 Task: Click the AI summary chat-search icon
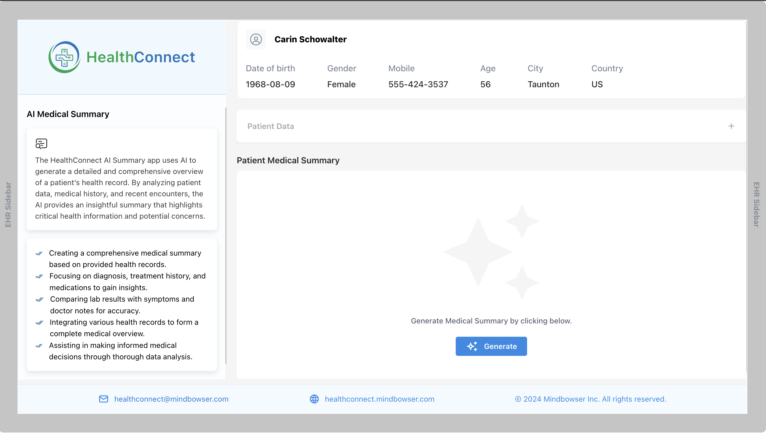click(41, 144)
